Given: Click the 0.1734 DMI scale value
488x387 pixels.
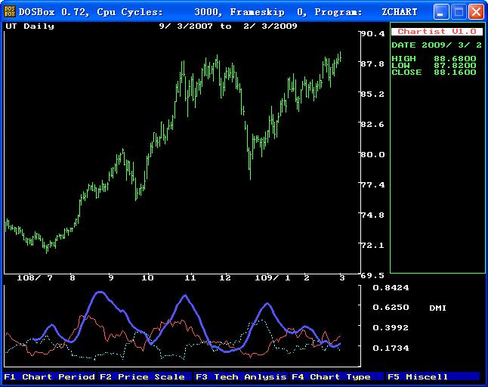Looking at the screenshot, I should click(x=391, y=348).
